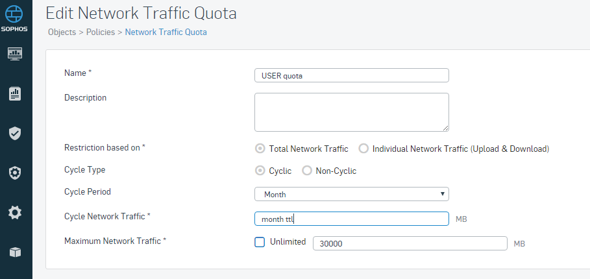Image resolution: width=590 pixels, height=279 pixels.
Task: Tick the Unlimited checkbox
Action: pyautogui.click(x=260, y=242)
